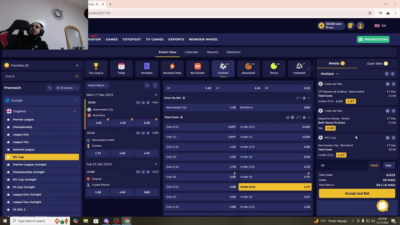Open the Multiple bet type dropdown
The height and width of the screenshot is (225, 400).
point(329,74)
